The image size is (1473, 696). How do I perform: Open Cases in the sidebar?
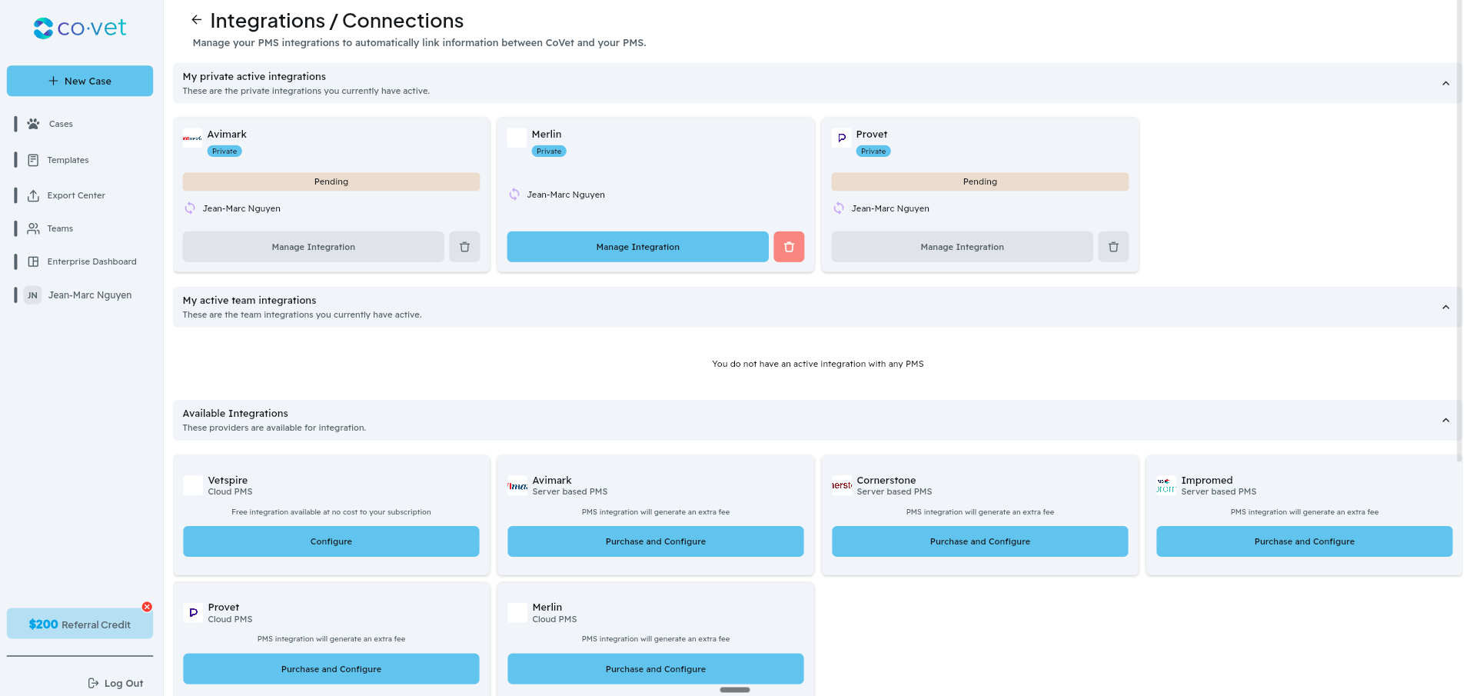(x=61, y=124)
